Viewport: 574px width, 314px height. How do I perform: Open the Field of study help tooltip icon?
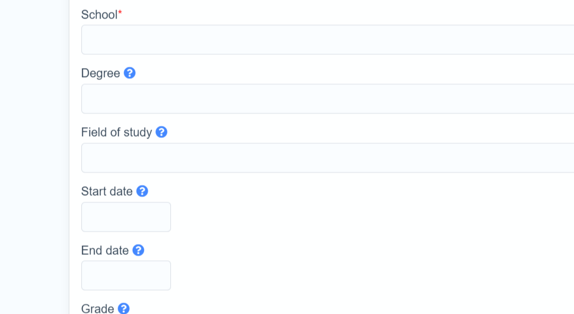(x=161, y=133)
